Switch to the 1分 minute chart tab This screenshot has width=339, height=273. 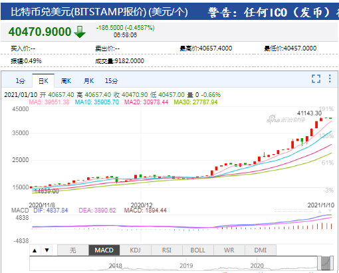[20, 81]
